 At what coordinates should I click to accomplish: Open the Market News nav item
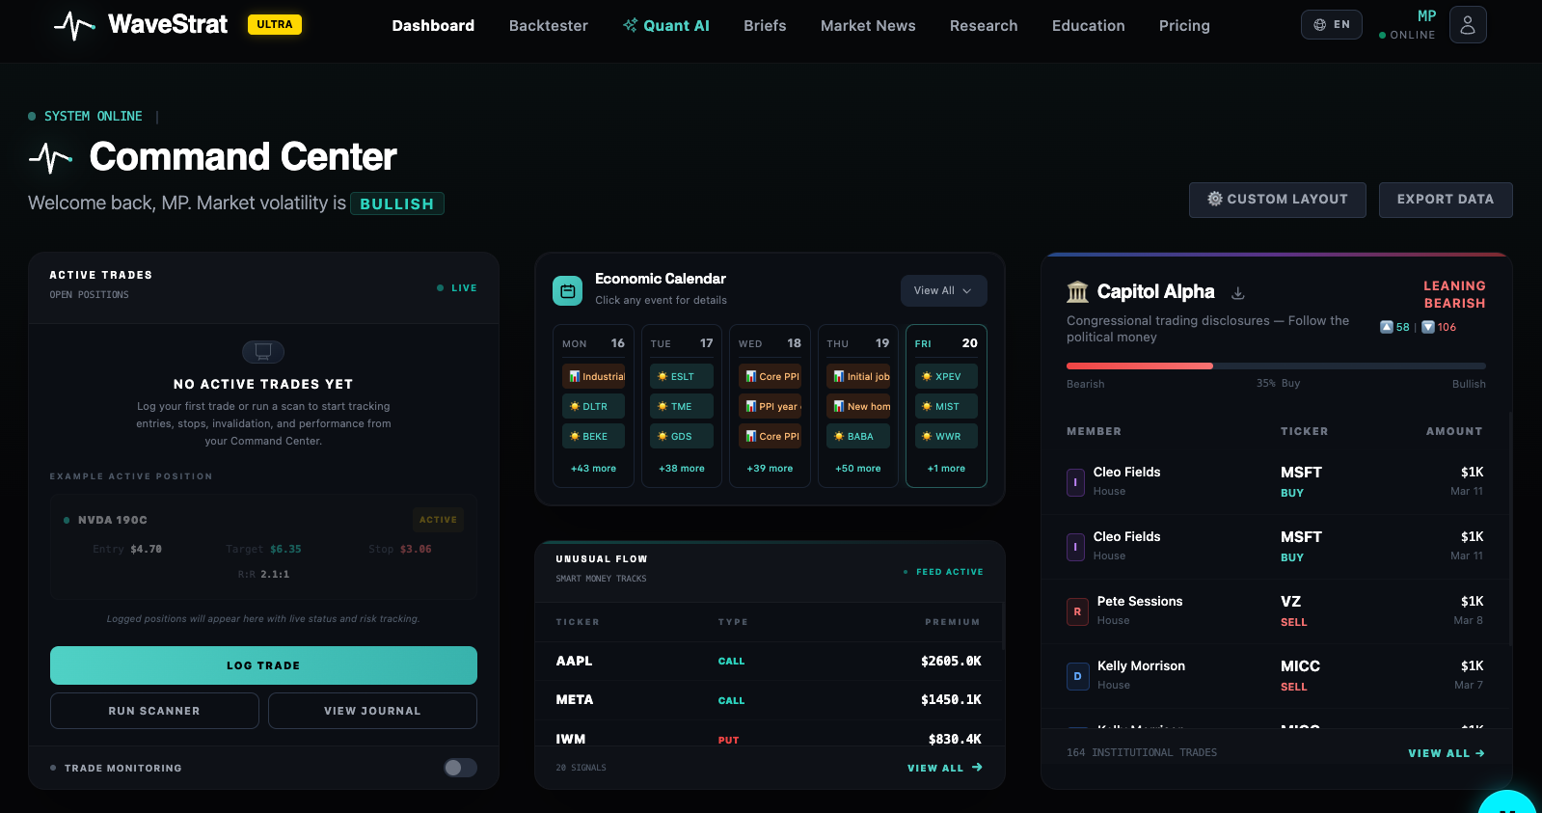tap(868, 25)
